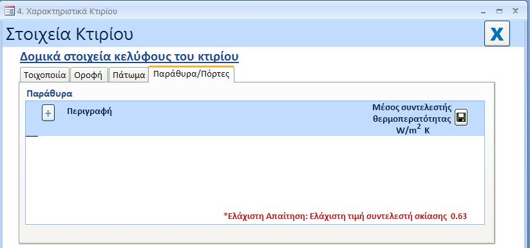The height and width of the screenshot is (248, 530).
Task: Switch to the Οροφή tab
Action: [88, 75]
